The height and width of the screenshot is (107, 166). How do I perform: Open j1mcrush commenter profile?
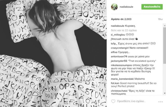click(x=116, y=39)
